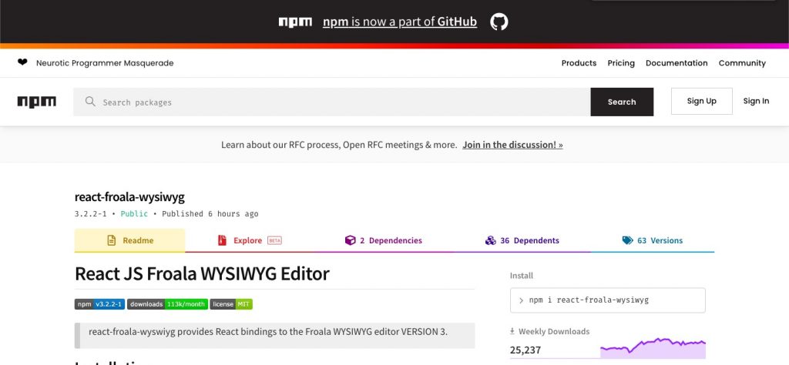
Task: Click the BETA badge next to Explore
Action: tap(274, 240)
